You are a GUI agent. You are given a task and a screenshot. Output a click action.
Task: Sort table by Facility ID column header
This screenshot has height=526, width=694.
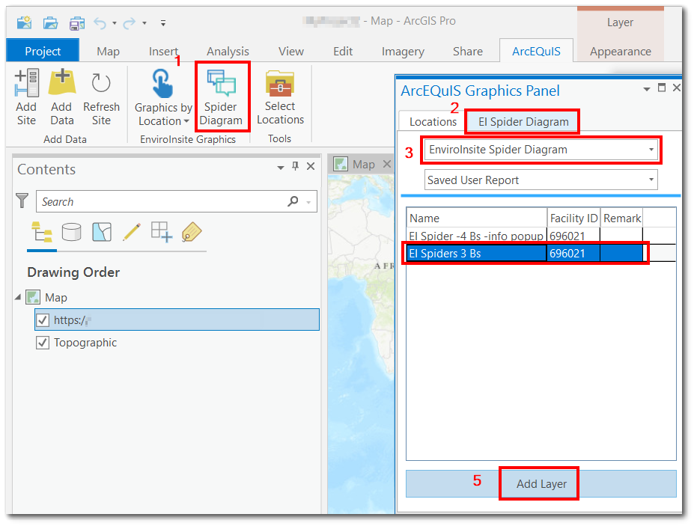click(x=573, y=218)
